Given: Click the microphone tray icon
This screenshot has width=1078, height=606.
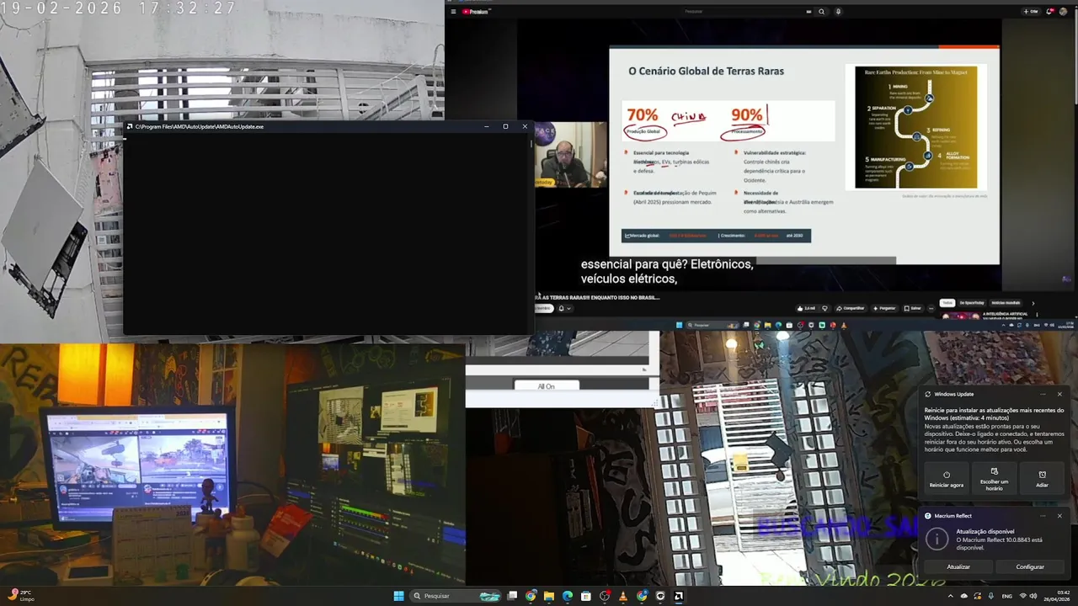Looking at the screenshot, I should click(x=991, y=596).
